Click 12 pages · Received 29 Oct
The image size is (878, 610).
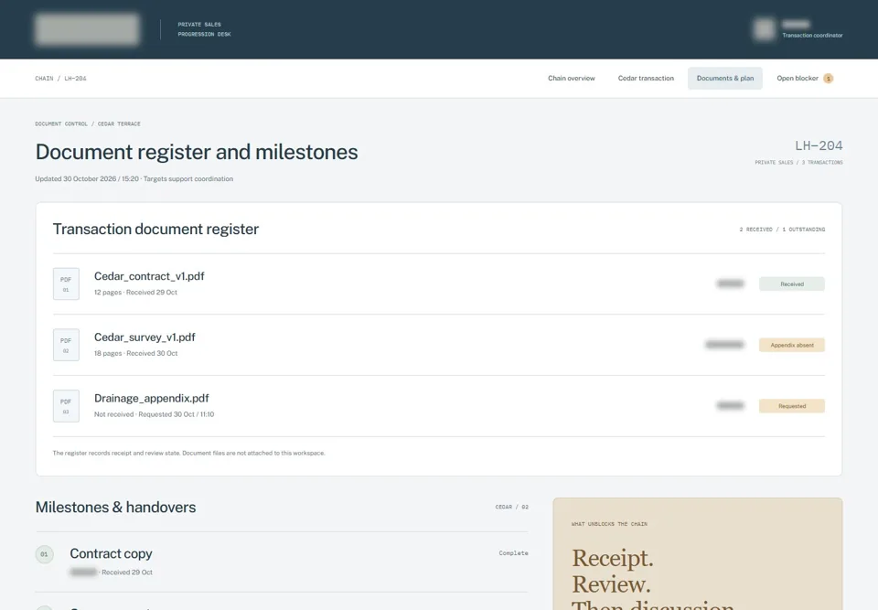135,293
